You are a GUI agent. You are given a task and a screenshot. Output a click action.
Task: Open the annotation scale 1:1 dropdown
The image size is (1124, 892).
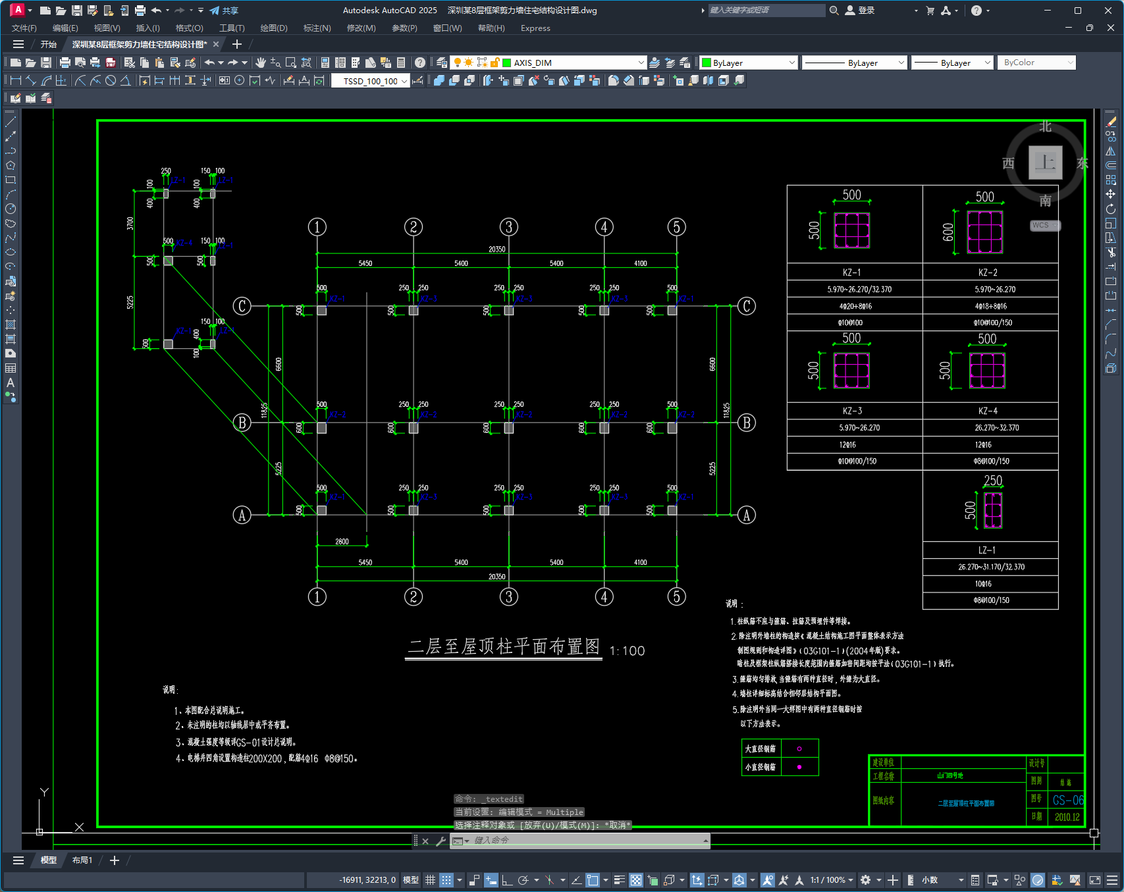click(x=832, y=880)
